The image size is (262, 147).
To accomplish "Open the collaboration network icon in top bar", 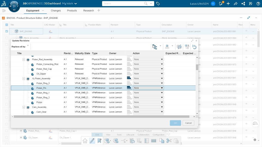I will coord(243,4).
